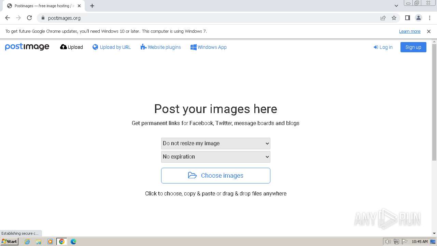Viewport: 437px width, 246px height.
Task: Click the Upload by URL globe icon
Action: [95, 47]
